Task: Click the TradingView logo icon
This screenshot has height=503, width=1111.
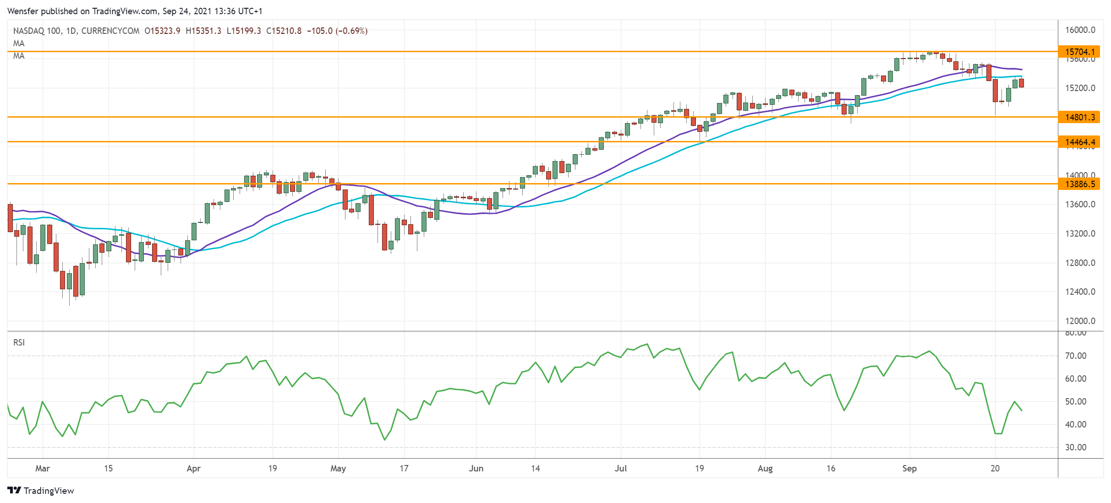Action: pos(14,490)
